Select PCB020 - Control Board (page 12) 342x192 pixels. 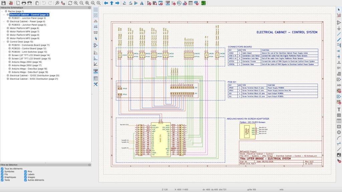pyautogui.click(x=29, y=48)
